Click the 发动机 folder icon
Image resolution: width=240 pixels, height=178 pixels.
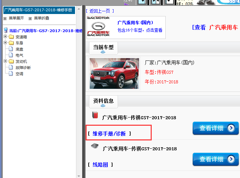click(x=11, y=61)
